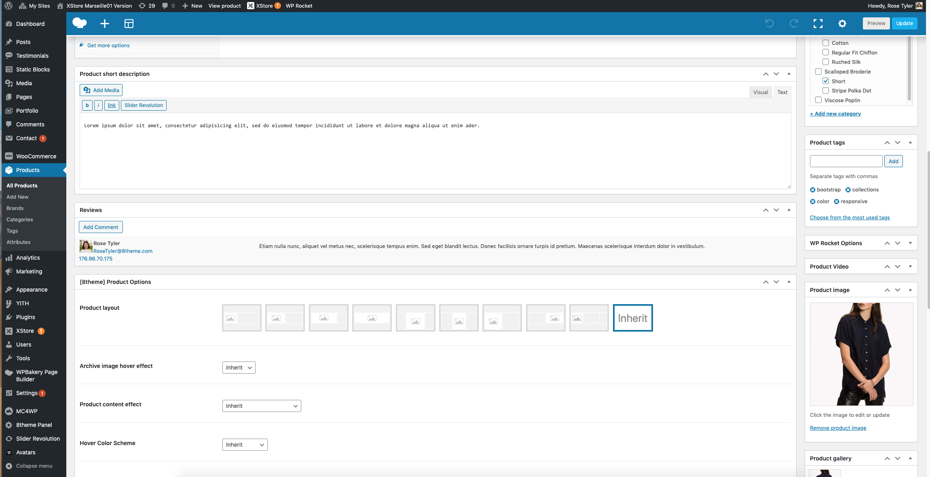Toggle fullscreen mode icon

[x=818, y=23]
